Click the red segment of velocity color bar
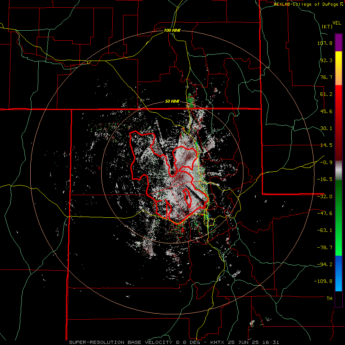Image resolution: width=345 pixels, height=345 pixels. coord(338,123)
